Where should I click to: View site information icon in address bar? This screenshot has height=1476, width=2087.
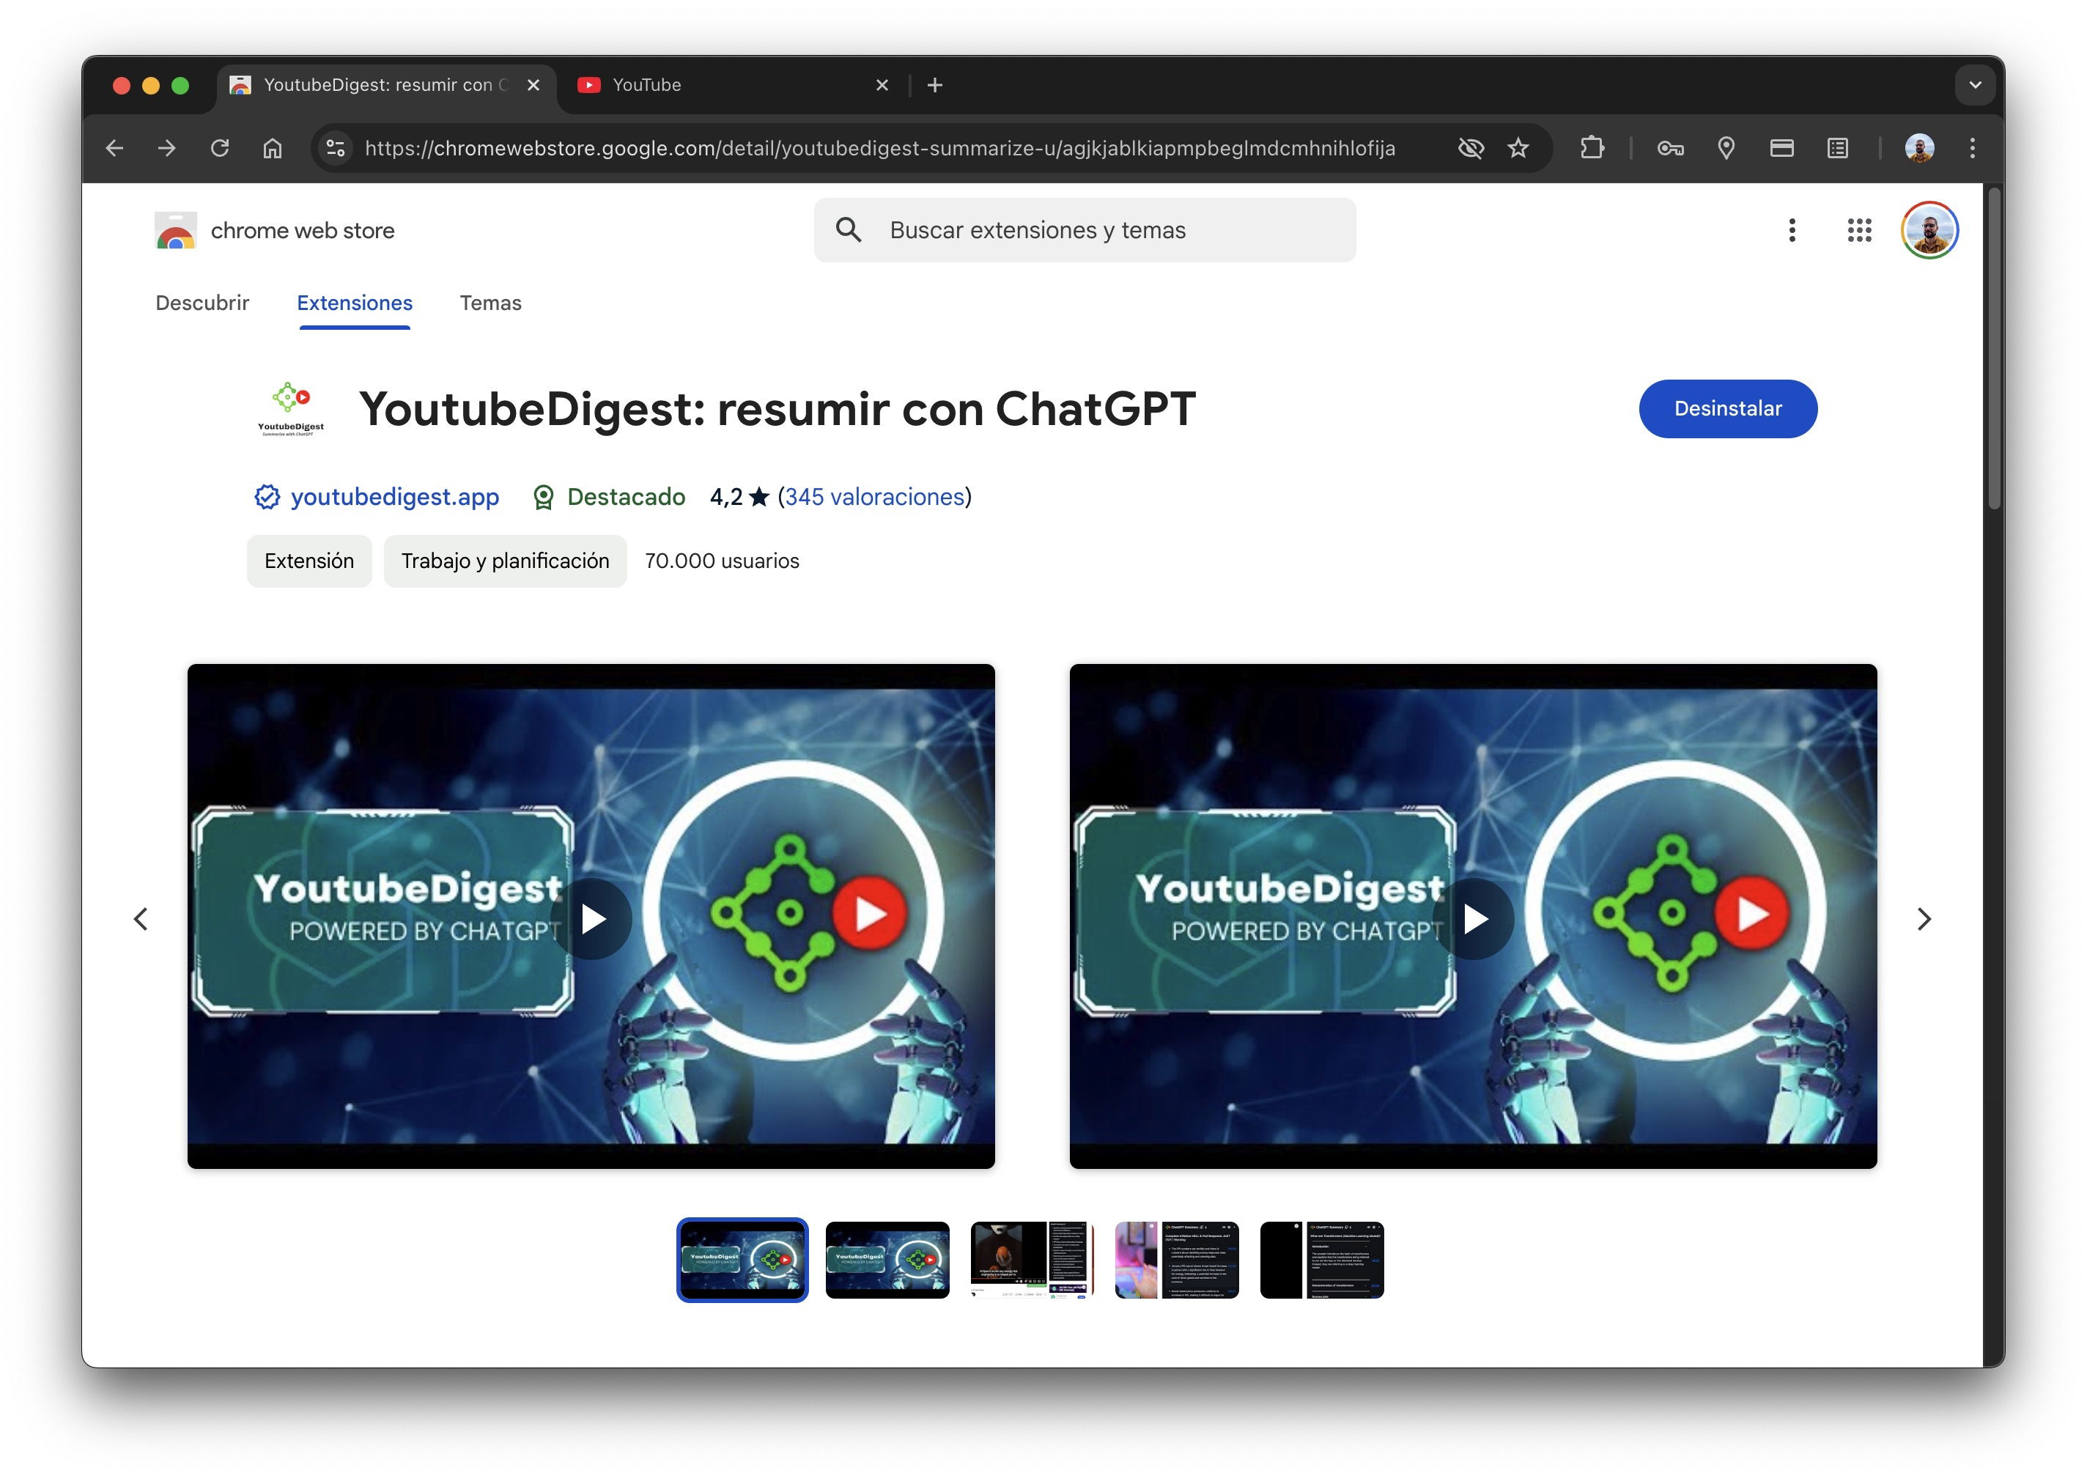click(336, 148)
